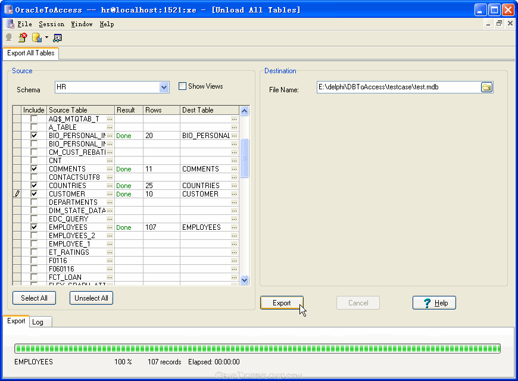Check Include for DEPARTMENTS table

click(x=34, y=202)
